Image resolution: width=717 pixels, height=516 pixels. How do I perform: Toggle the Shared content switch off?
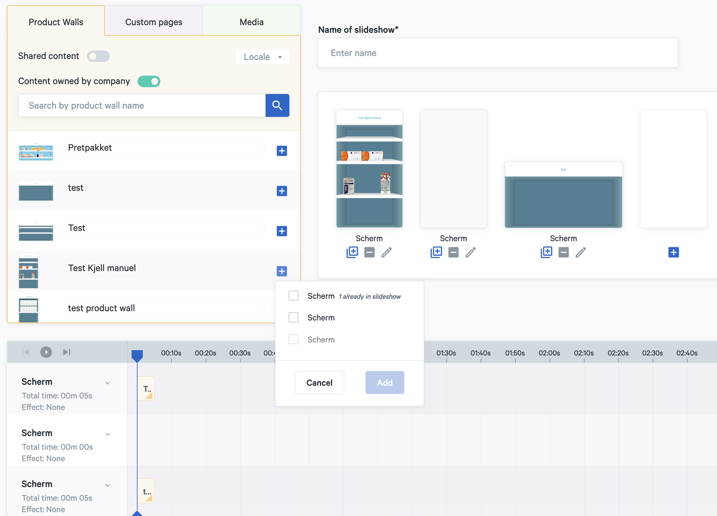click(98, 55)
